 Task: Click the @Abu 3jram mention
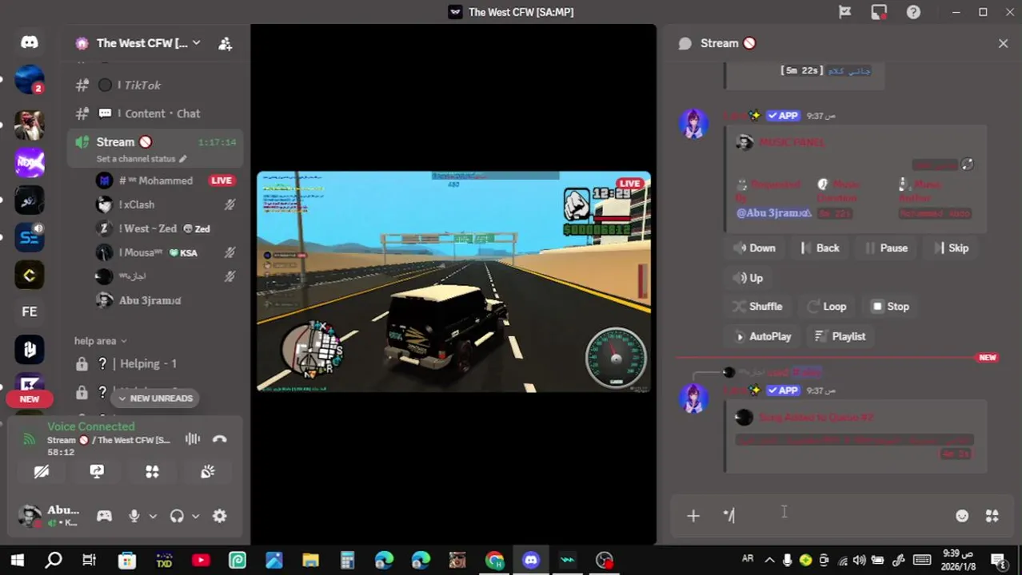click(x=773, y=213)
